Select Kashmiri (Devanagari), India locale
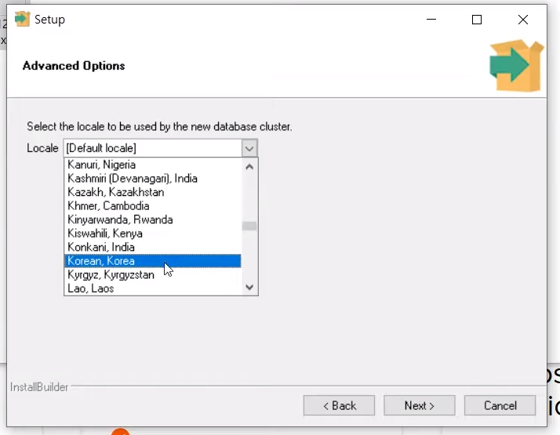The height and width of the screenshot is (435, 560). pos(152,178)
